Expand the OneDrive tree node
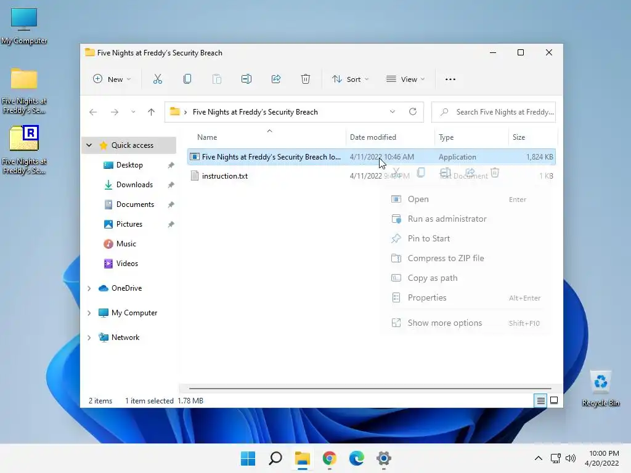The height and width of the screenshot is (473, 631). (x=89, y=288)
